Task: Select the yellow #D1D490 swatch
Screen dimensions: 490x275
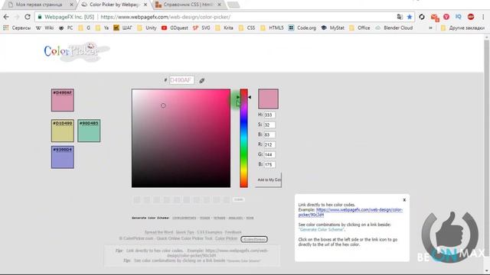Action: [x=63, y=131]
